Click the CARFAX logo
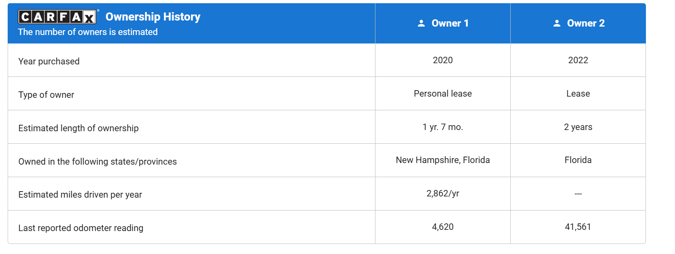The width and height of the screenshot is (675, 254). tap(57, 17)
